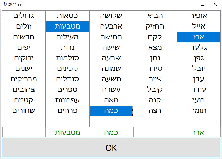Choose the name תומר in first column
222x159 pixels.
click(199, 111)
